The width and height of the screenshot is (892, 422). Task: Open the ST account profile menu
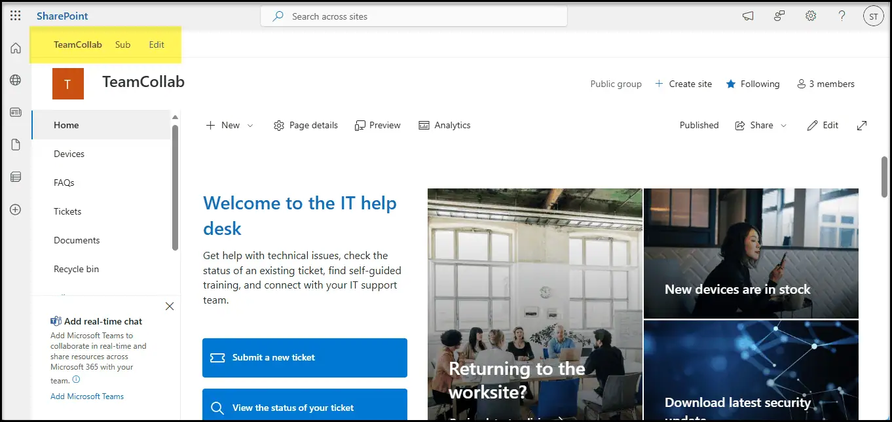pyautogui.click(x=873, y=16)
